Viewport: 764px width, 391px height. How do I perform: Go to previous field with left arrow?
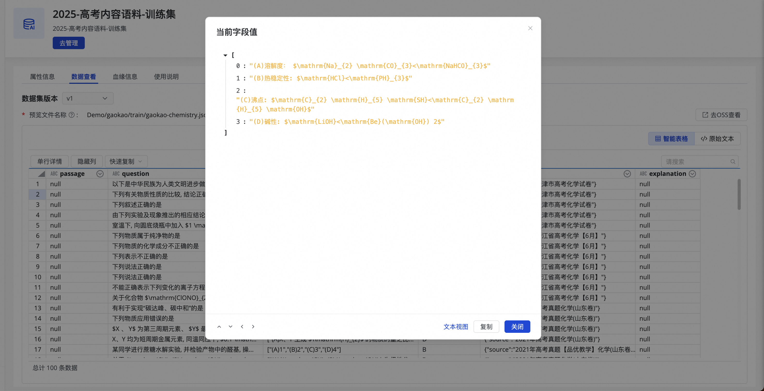coord(242,327)
